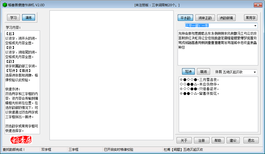Click the 【收】 heading in 学习内容
This screenshot has height=154, width=265.
tap(10, 48)
